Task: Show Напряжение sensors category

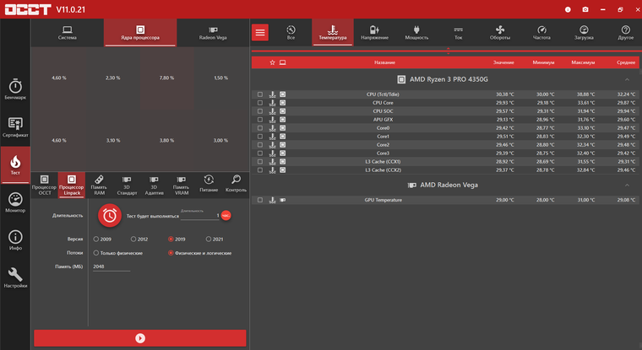Action: [374, 33]
